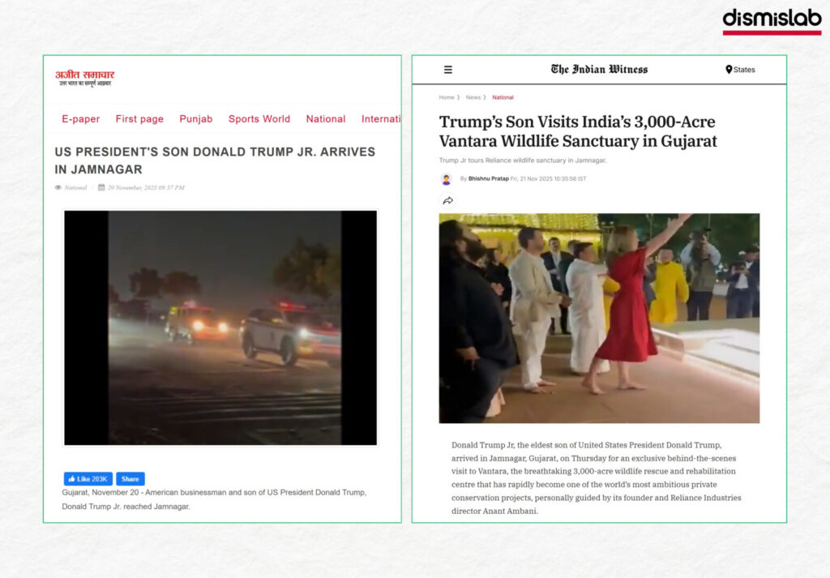Click the News breadcrumb link

(473, 97)
